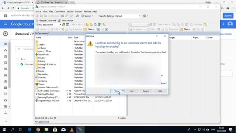Click the local refresh directory icon

(x=99, y=25)
